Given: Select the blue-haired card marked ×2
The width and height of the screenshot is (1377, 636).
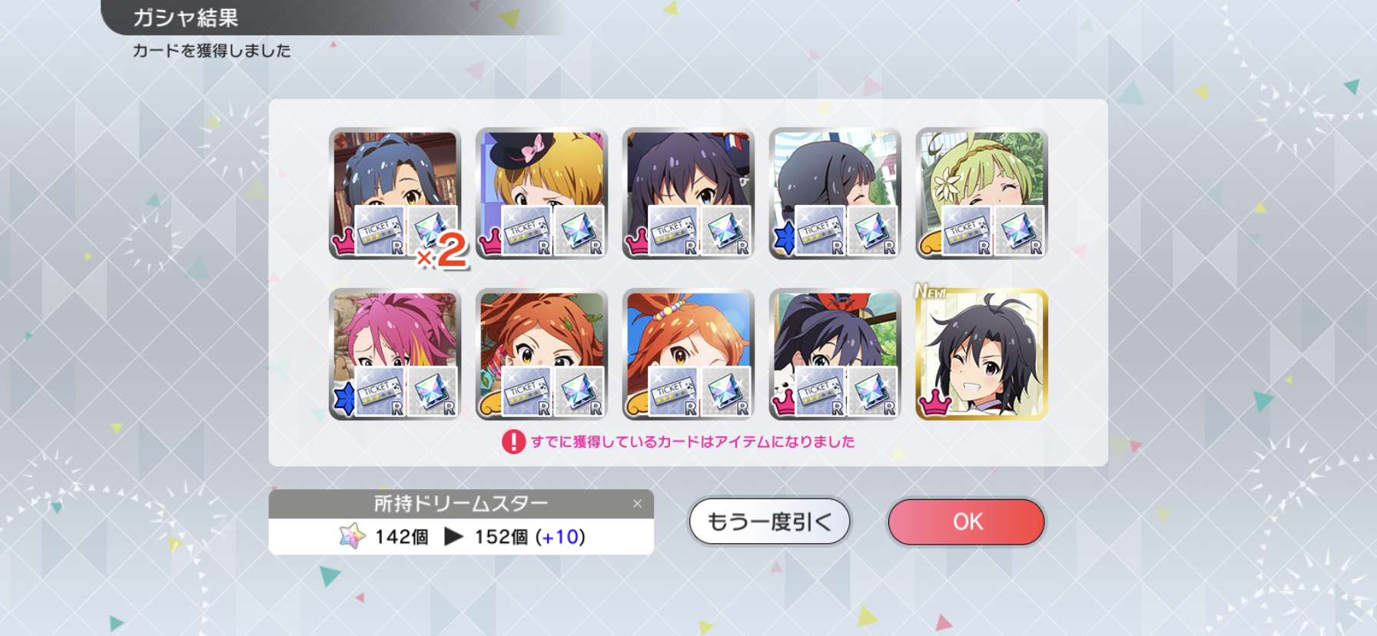Looking at the screenshot, I should click(395, 194).
